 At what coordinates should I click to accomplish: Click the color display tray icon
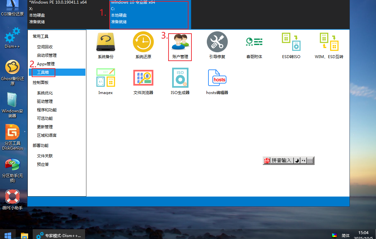coord(334,236)
